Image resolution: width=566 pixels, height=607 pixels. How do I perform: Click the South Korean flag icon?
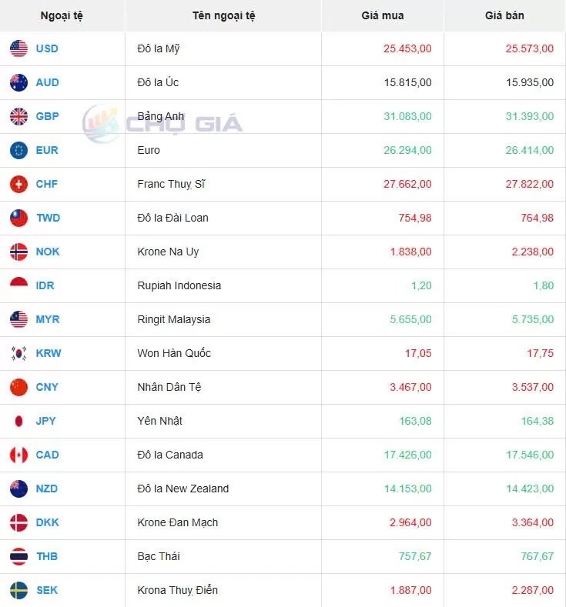tap(19, 353)
